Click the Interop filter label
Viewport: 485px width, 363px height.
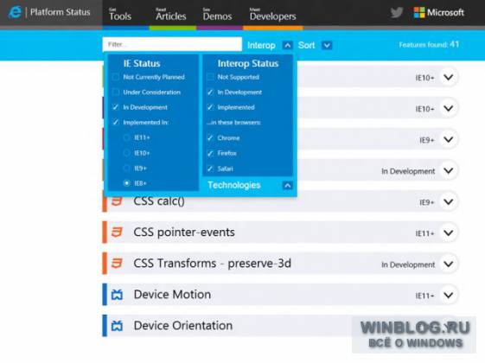(261, 46)
